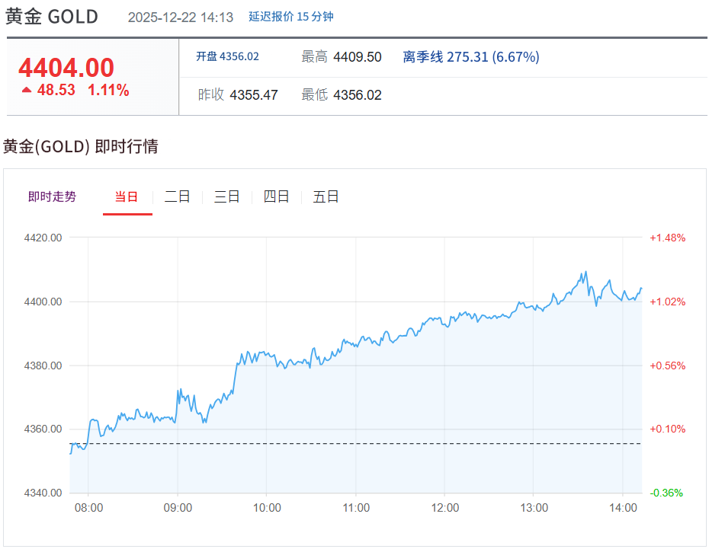The height and width of the screenshot is (549, 709).
Task: Click the 4400.00 price axis label
Action: [x=43, y=302]
